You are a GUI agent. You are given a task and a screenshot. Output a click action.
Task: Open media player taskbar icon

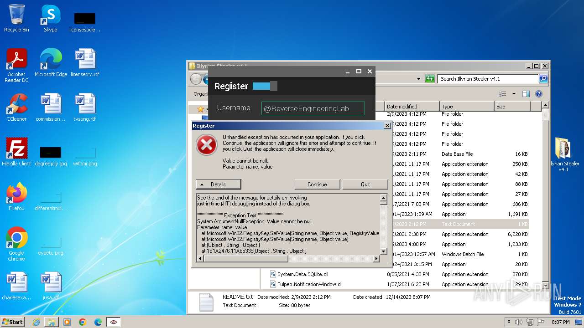click(x=67, y=322)
